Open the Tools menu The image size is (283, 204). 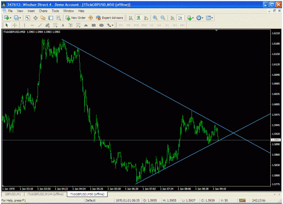(x=55, y=11)
